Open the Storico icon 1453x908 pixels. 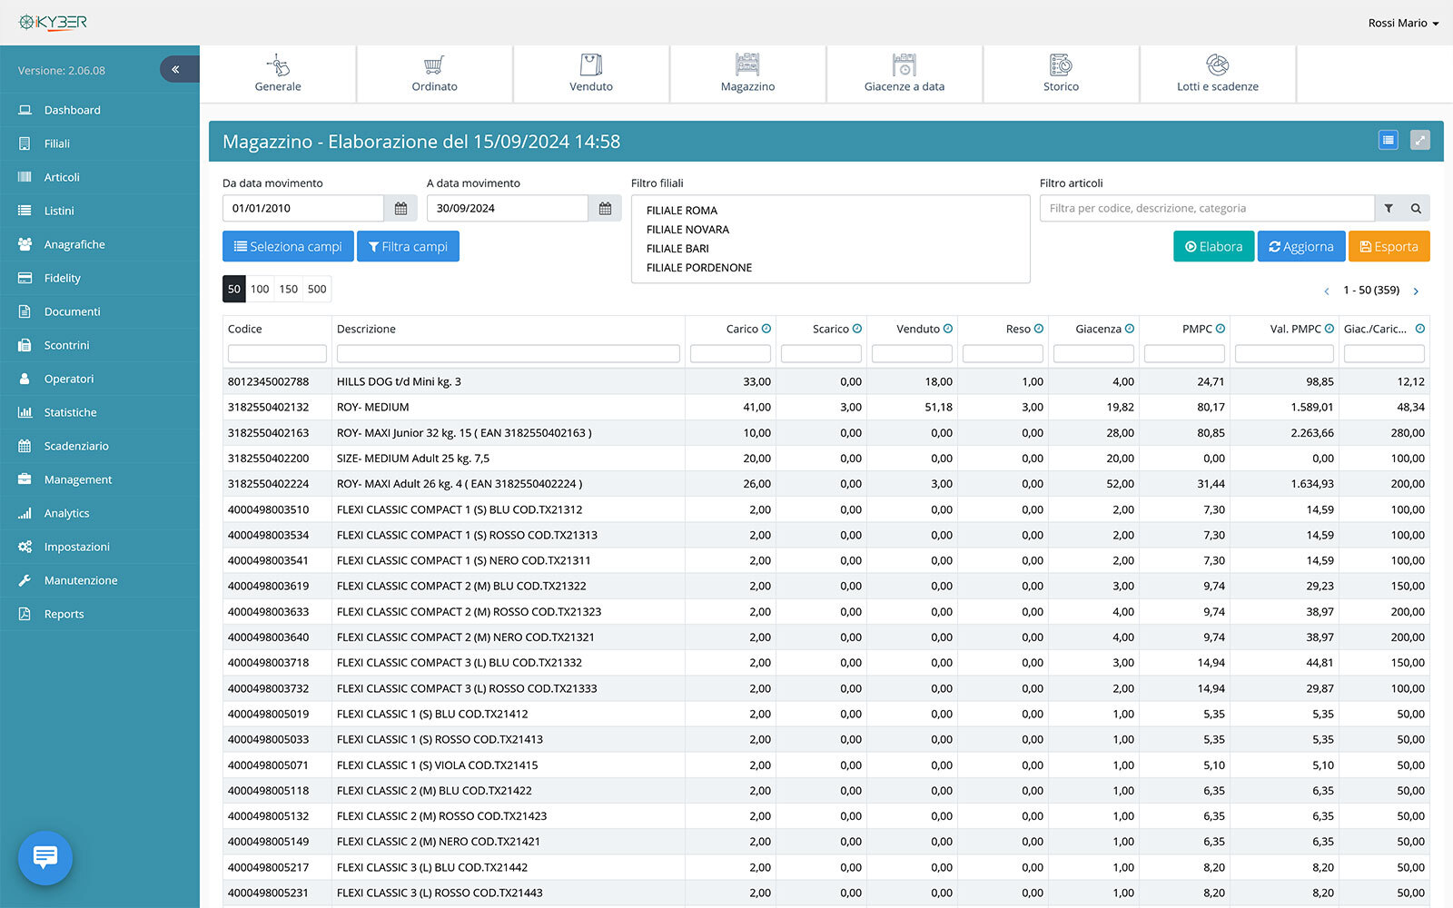[1061, 64]
